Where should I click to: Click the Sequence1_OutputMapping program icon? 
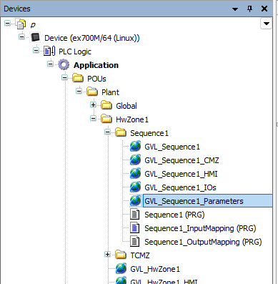135,241
